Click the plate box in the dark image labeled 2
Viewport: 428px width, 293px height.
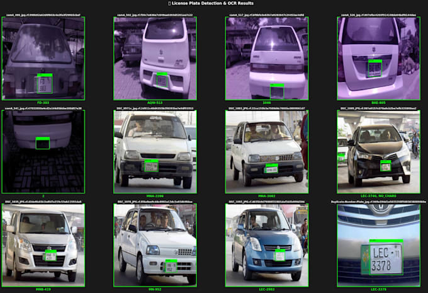(x=43, y=144)
